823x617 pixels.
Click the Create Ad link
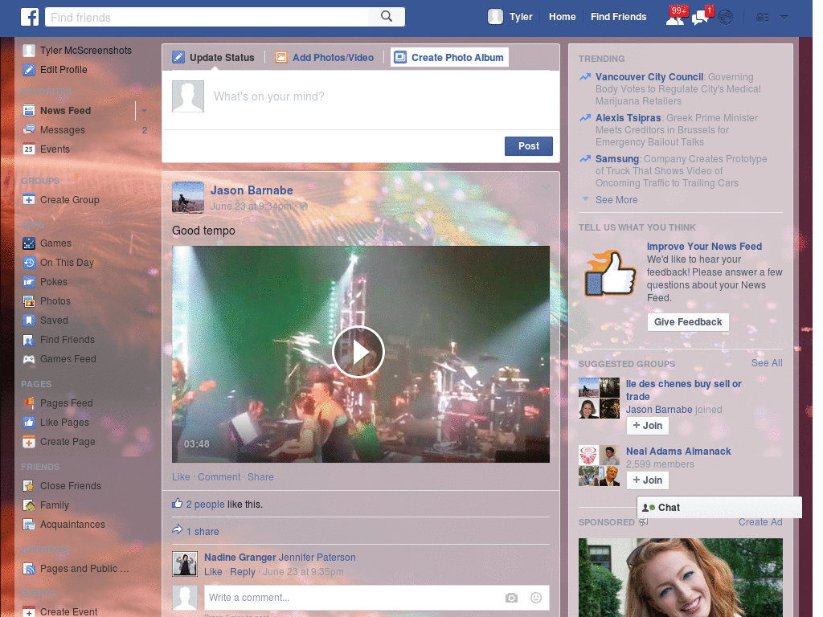coord(760,522)
